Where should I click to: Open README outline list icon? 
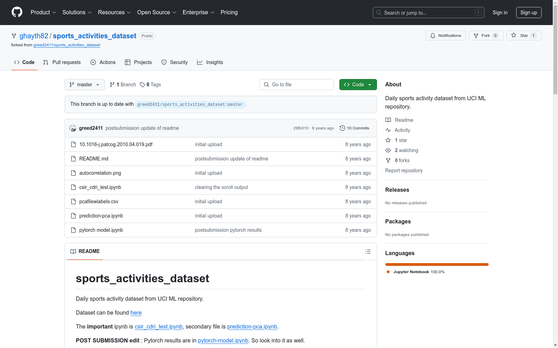click(368, 252)
